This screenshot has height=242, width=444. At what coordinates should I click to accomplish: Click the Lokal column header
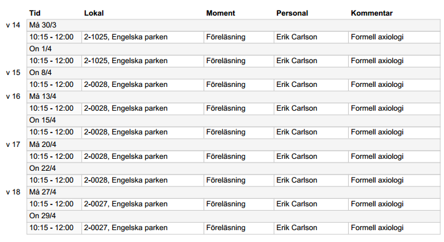(x=94, y=13)
